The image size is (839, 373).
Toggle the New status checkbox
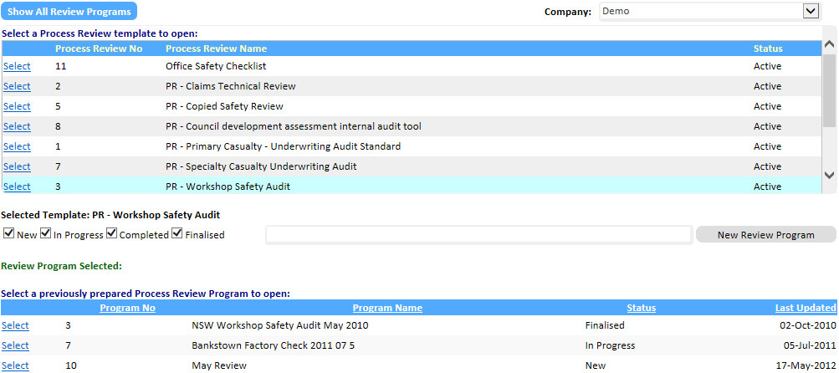pos(8,234)
